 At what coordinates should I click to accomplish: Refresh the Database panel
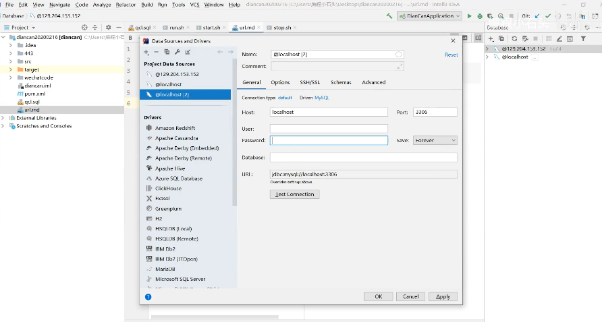tap(514, 38)
